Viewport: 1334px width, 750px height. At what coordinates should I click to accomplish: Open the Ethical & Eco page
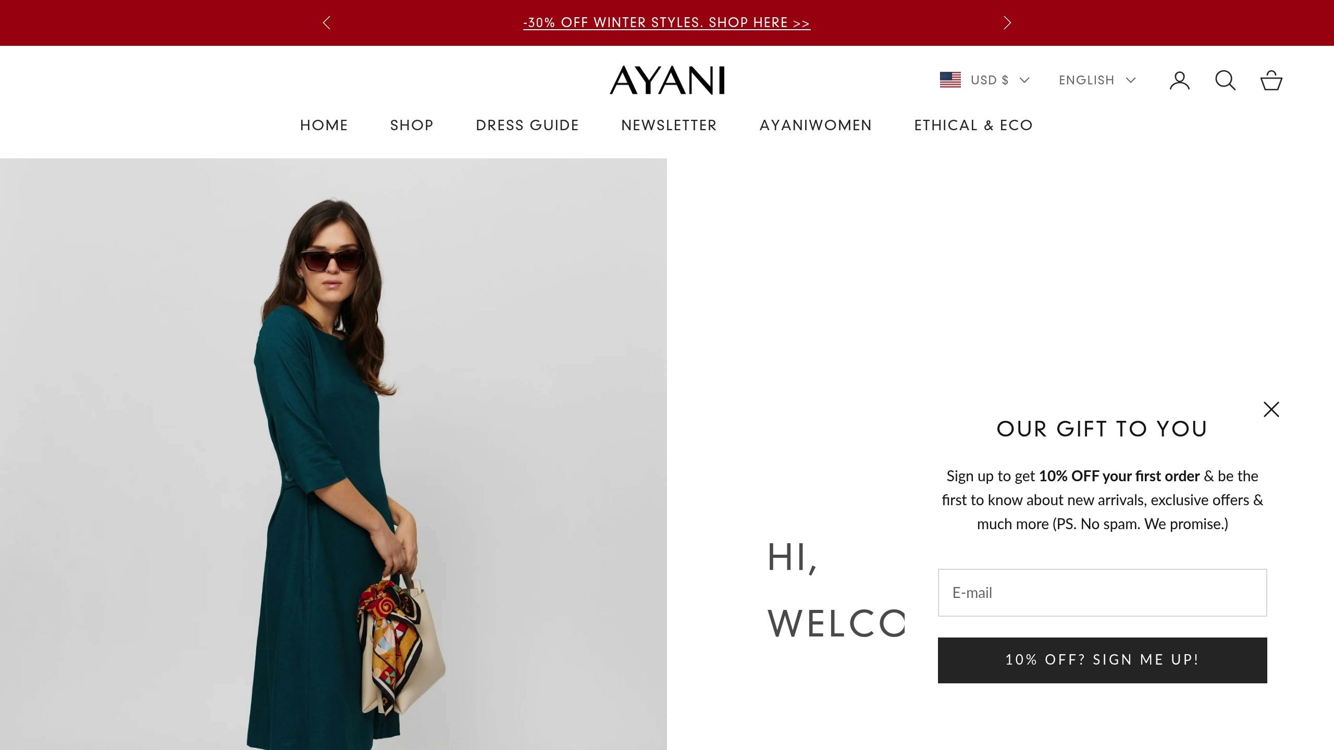pos(973,126)
